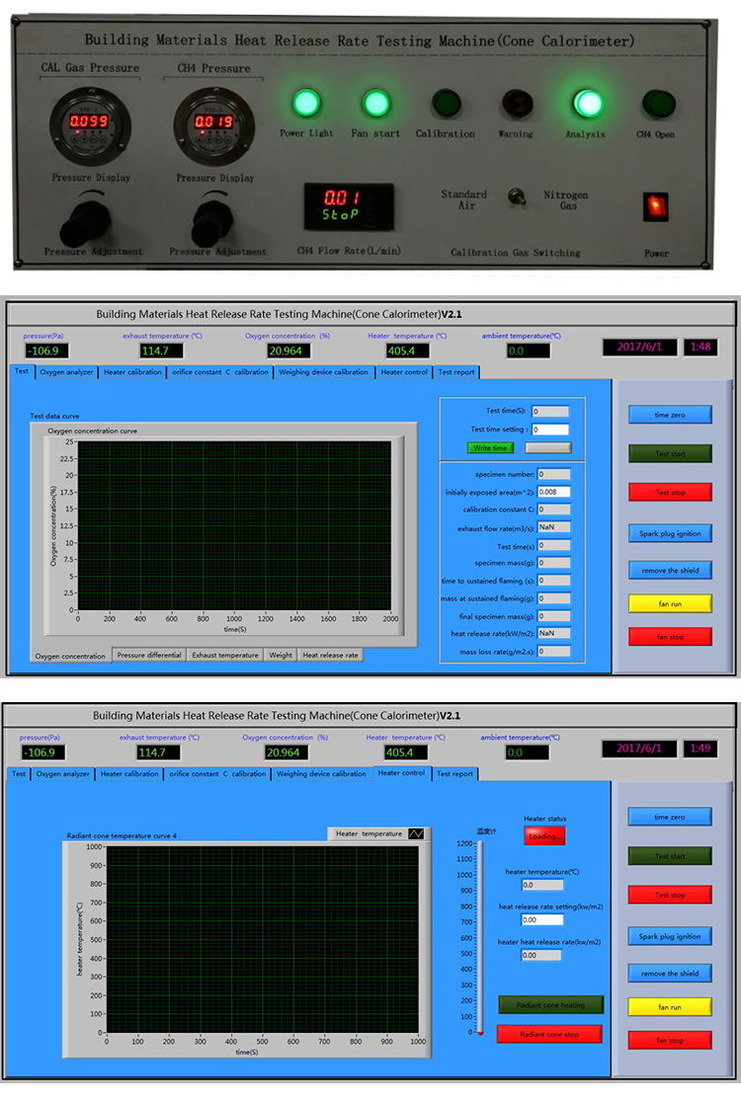
Task: Open the Heater temperature plot legend style
Action: pyautogui.click(x=415, y=833)
